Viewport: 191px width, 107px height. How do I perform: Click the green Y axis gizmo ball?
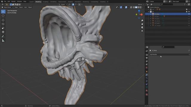pyautogui.click(x=136, y=15)
